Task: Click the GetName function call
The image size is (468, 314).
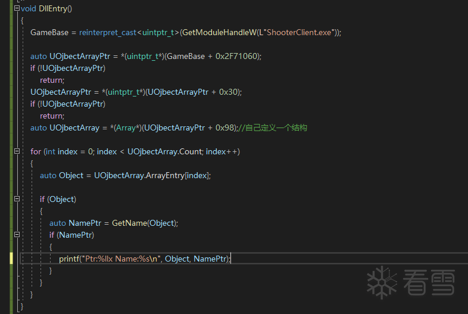Action: [x=129, y=223]
